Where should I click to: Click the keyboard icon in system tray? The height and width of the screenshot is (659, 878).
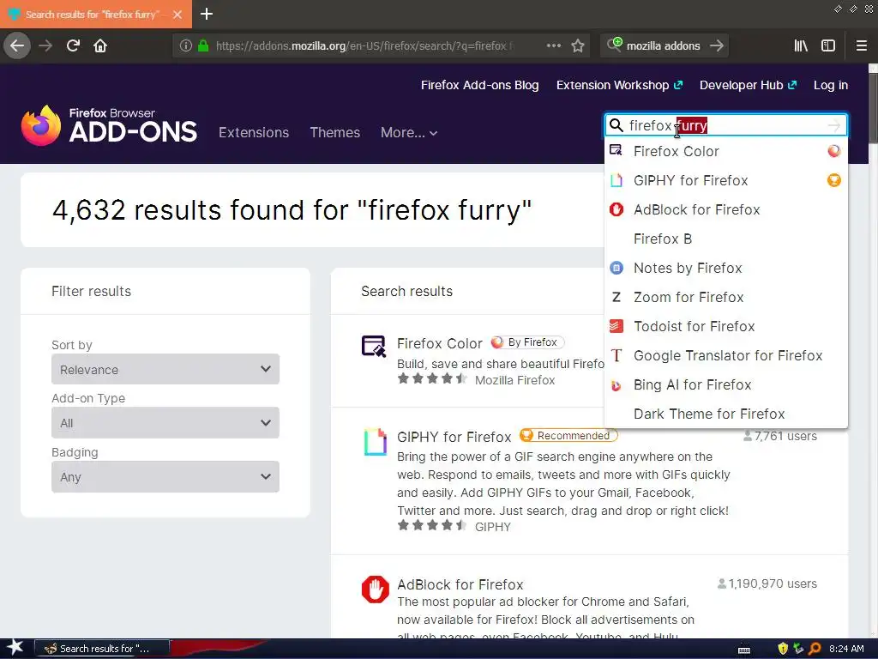744,650
